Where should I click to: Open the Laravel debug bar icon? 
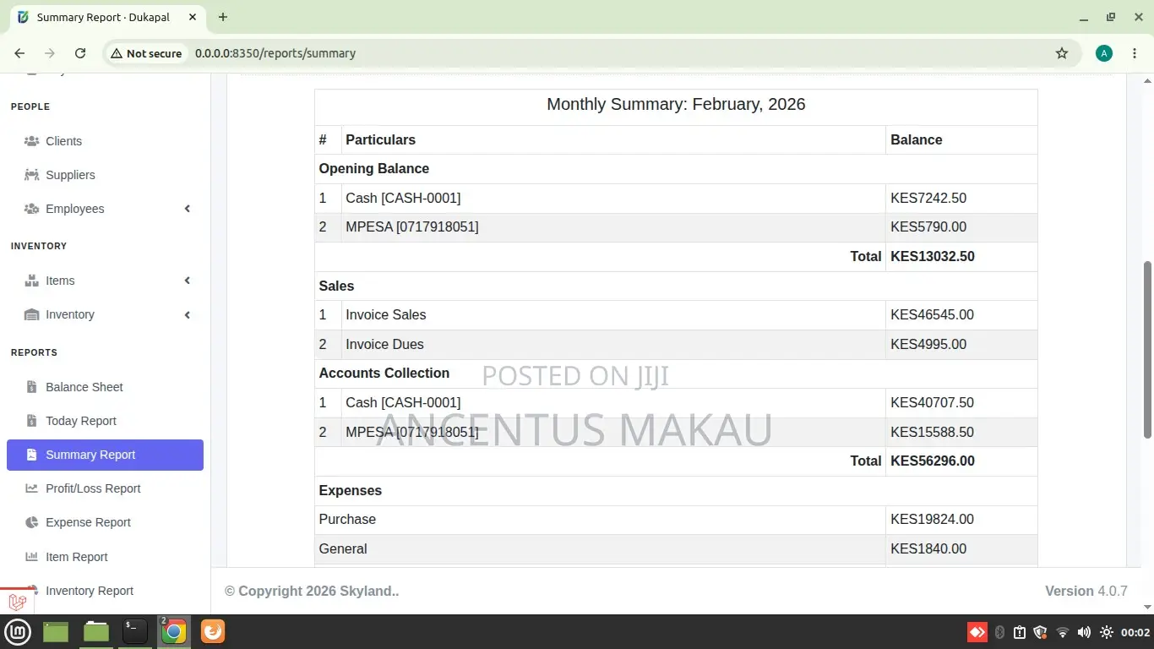[x=16, y=602]
